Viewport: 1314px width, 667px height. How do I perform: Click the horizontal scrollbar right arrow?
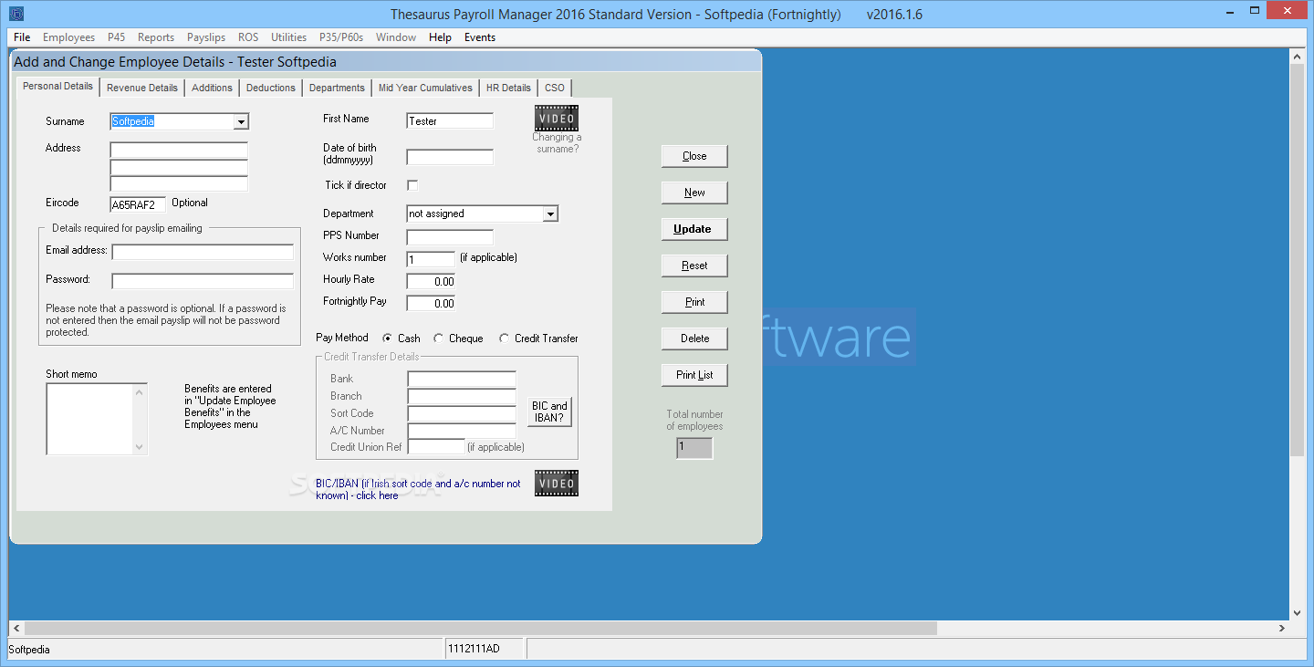[1281, 629]
